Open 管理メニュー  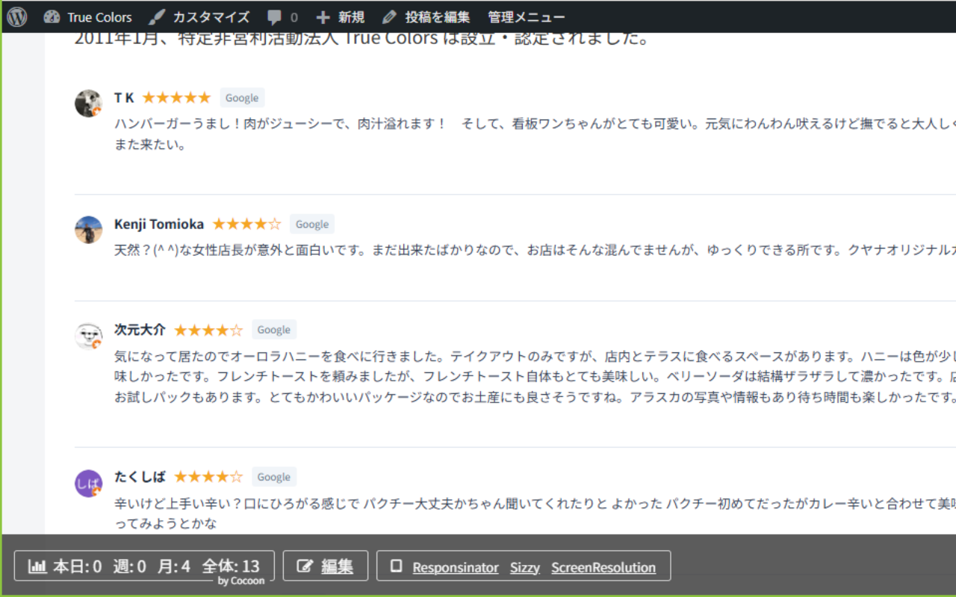click(x=527, y=16)
